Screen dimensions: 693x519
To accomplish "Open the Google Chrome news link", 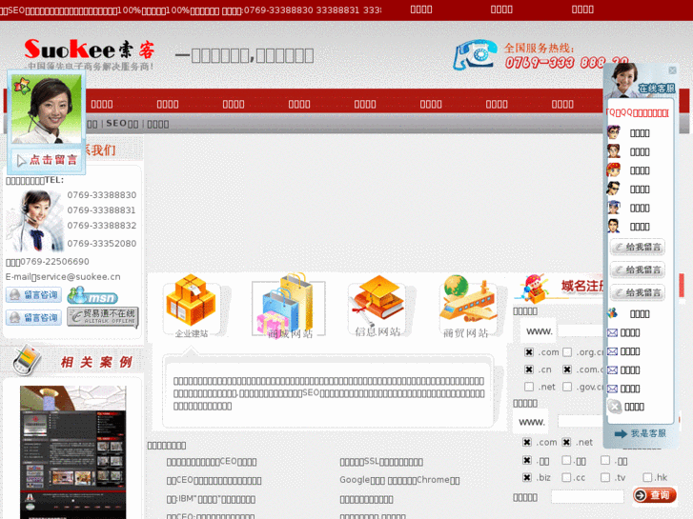I will [x=399, y=480].
